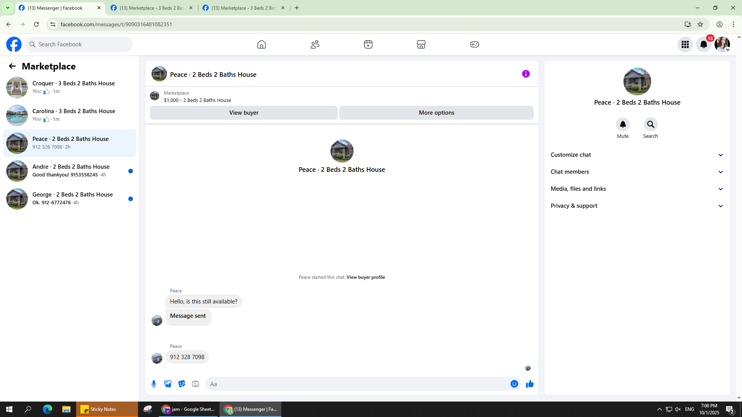Click the 912 328 7098 message bubble

[x=187, y=357]
